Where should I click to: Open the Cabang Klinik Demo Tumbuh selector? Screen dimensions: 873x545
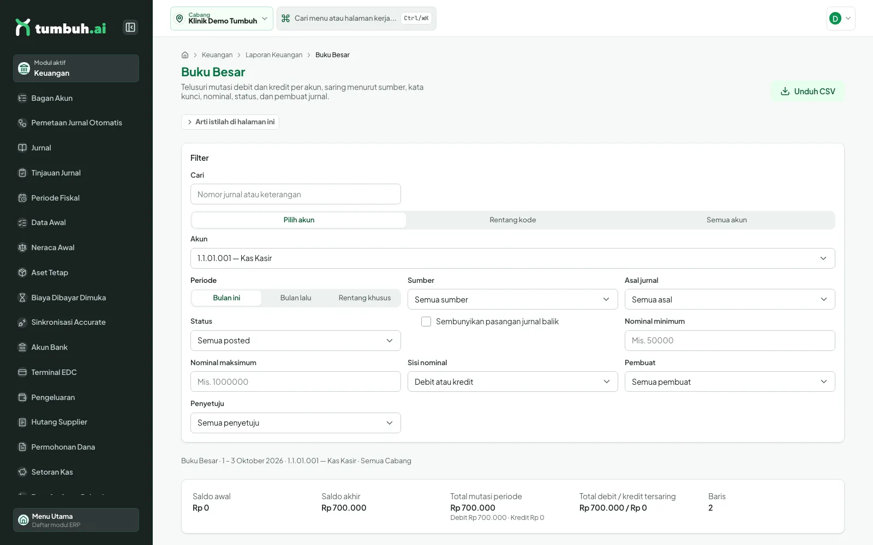click(x=222, y=19)
